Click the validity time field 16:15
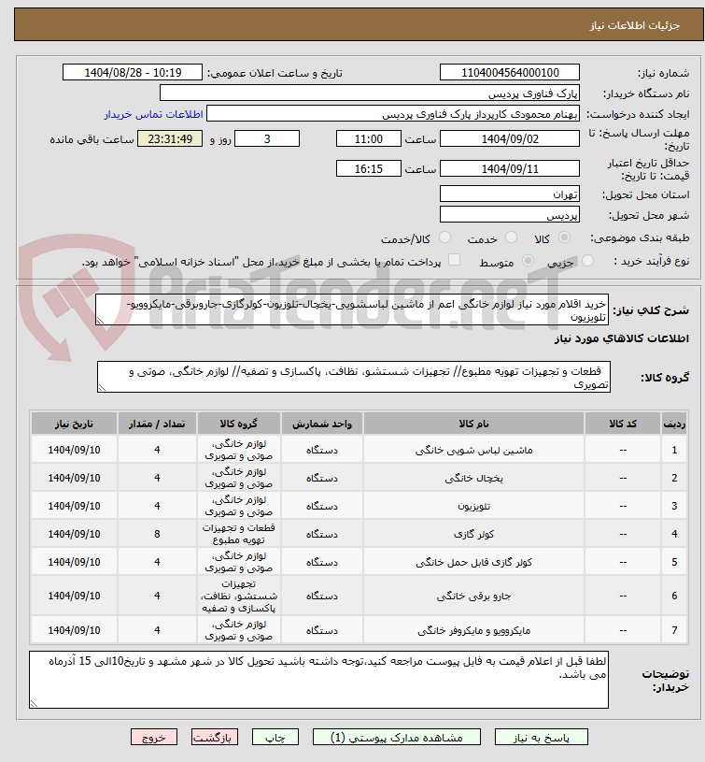This screenshot has height=762, width=705. (368, 168)
